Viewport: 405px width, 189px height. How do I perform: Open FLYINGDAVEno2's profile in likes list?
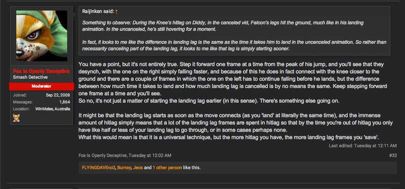[x=98, y=168]
